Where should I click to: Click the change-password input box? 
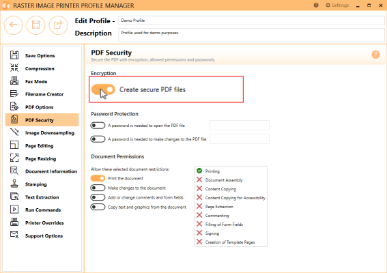pyautogui.click(x=240, y=139)
